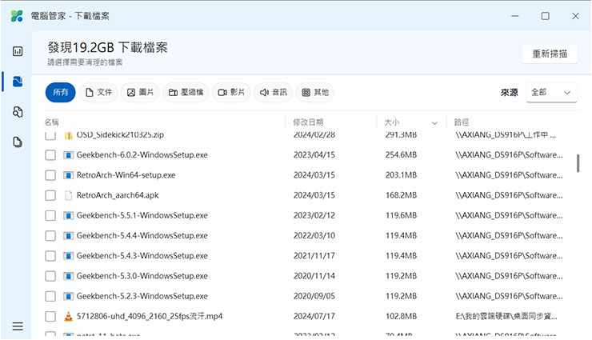The image size is (592, 340).
Task: Toggle the 大小 column sort arrow
Action: pos(434,123)
